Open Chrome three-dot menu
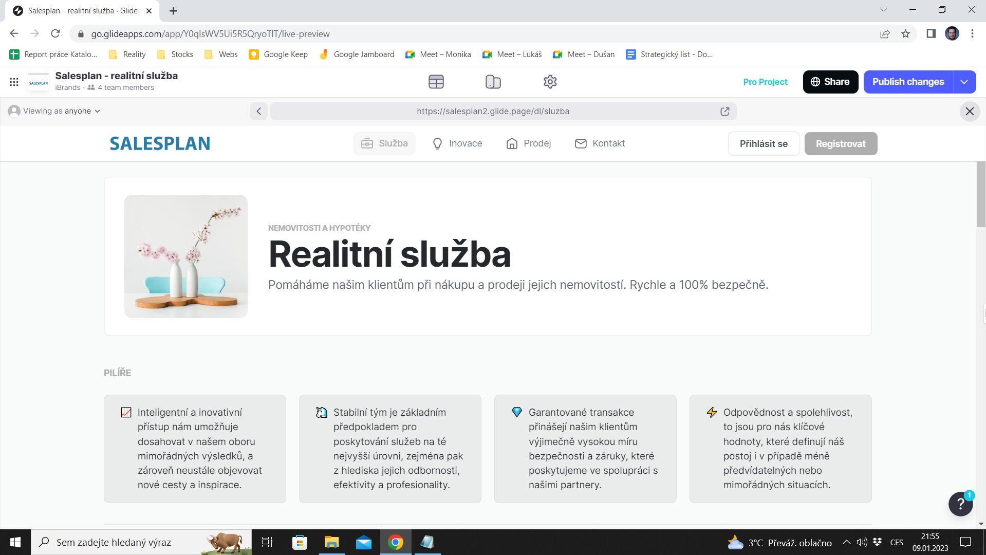The image size is (986, 555). click(972, 34)
